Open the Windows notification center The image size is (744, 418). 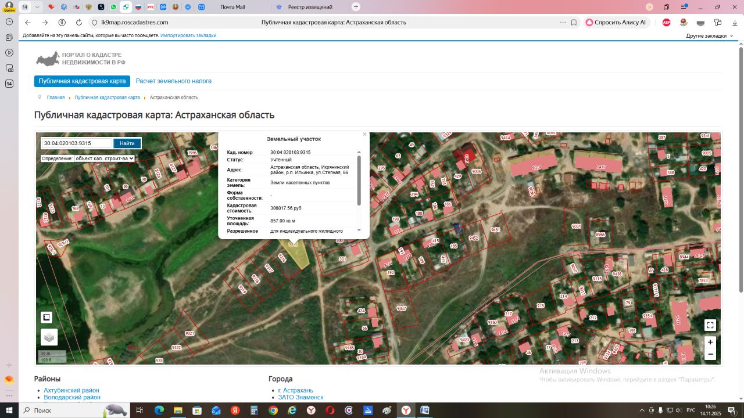coord(732,410)
